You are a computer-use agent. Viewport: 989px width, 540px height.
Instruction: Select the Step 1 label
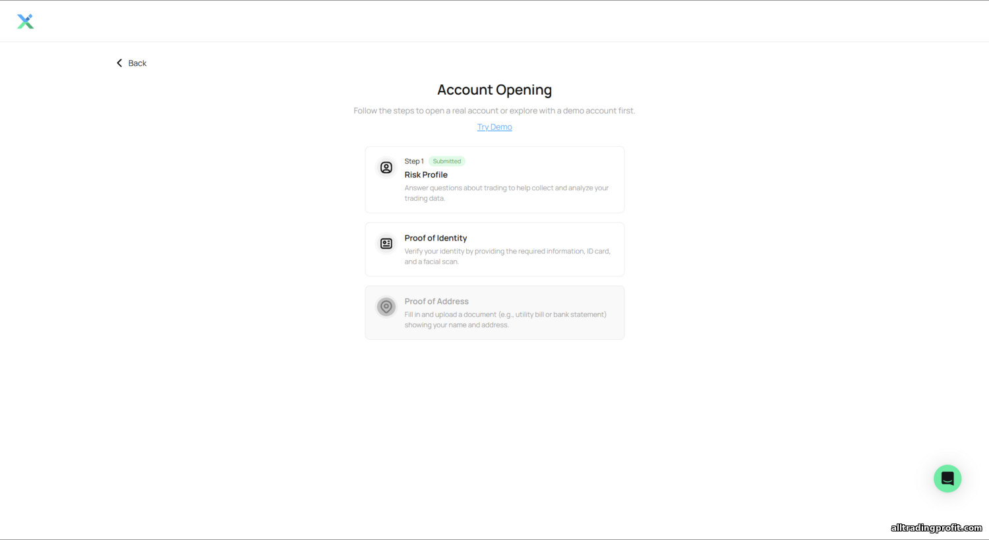coord(414,161)
